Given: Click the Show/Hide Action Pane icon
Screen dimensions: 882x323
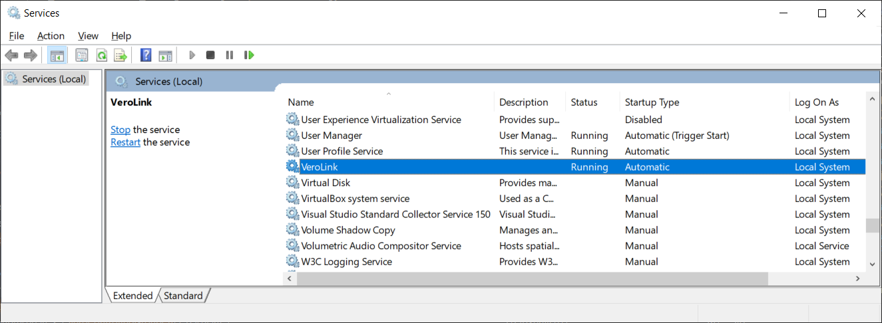Looking at the screenshot, I should [165, 55].
